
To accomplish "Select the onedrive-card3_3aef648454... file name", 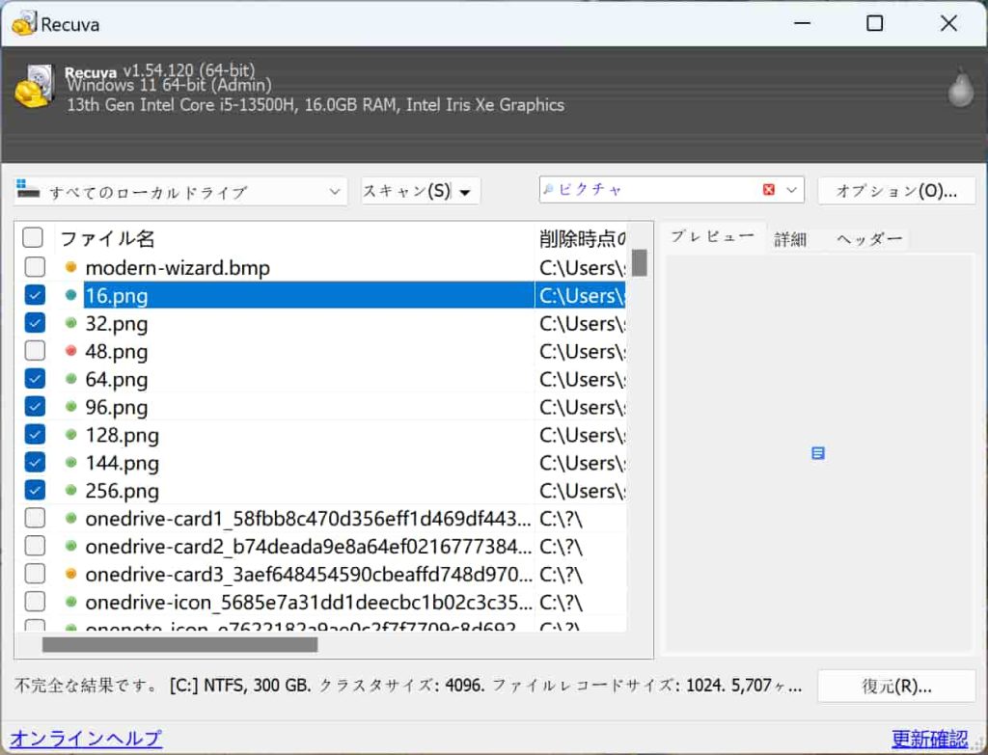I will [308, 575].
